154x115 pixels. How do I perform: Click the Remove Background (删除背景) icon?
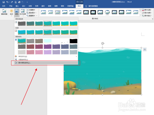(4, 12)
